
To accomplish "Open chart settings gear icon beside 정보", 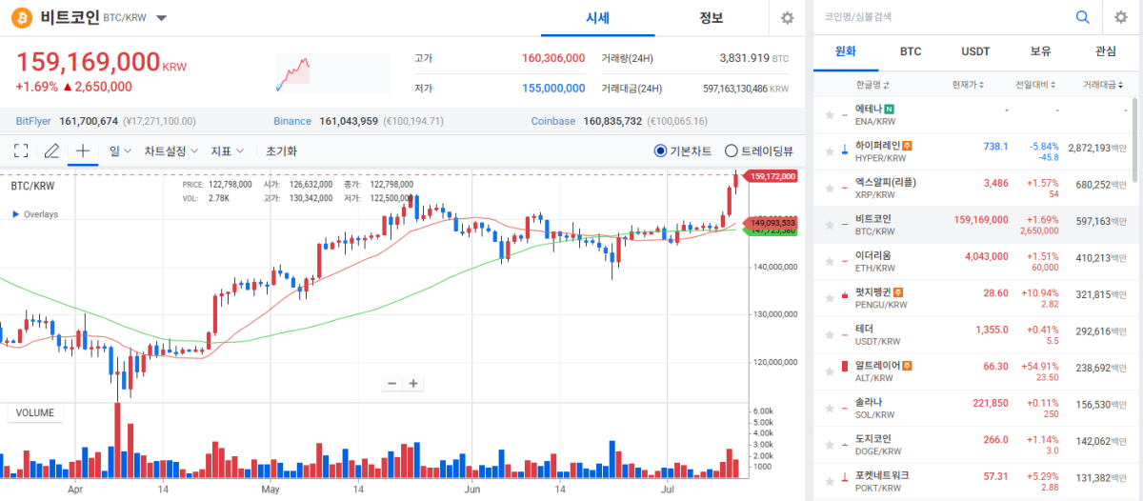I will coord(787,18).
